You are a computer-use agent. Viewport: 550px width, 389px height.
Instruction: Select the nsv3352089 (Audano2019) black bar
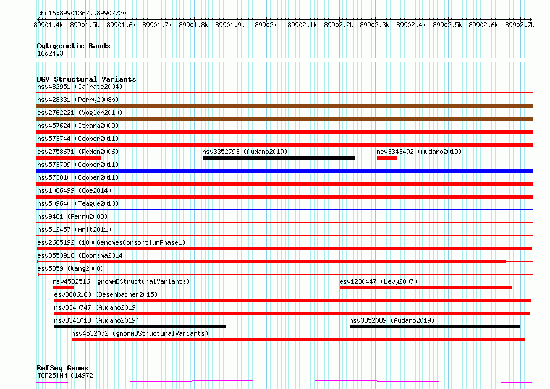click(x=435, y=327)
